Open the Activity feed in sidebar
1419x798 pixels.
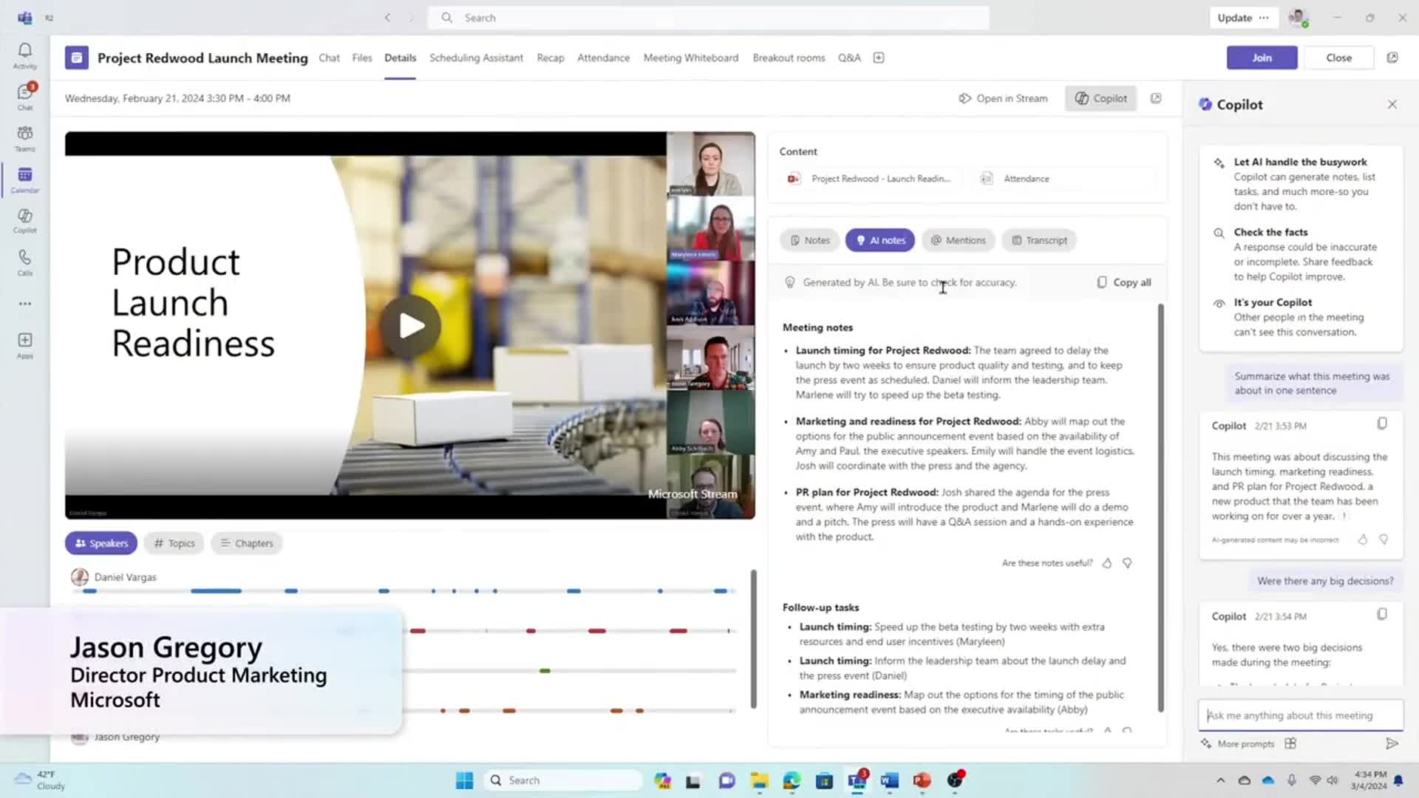pos(25,55)
